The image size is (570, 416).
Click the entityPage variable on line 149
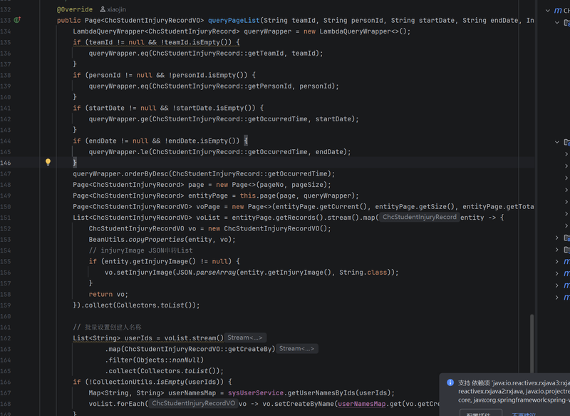[x=208, y=196]
